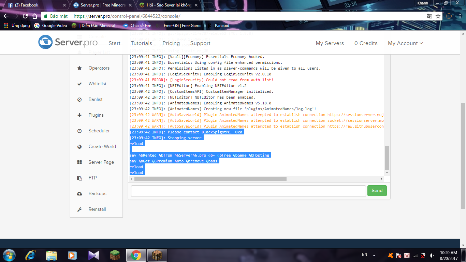Show hidden system tray icons
The height and width of the screenshot is (262, 466).
pyautogui.click(x=374, y=255)
